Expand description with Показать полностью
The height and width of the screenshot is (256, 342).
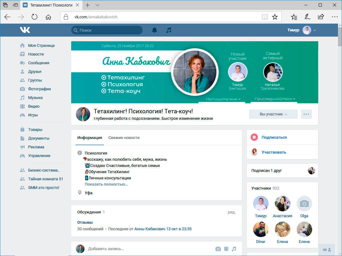pyautogui.click(x=106, y=184)
